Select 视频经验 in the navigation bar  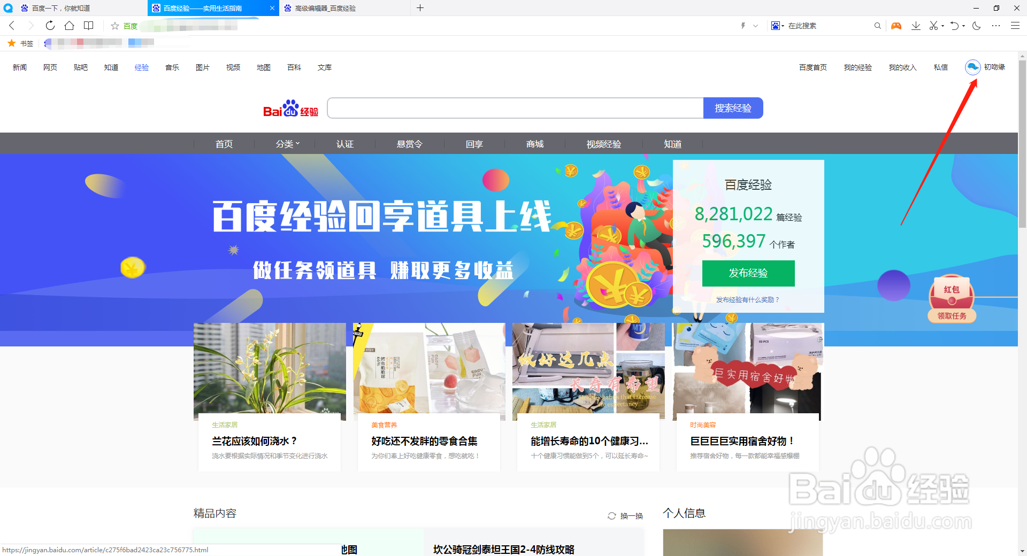click(604, 144)
